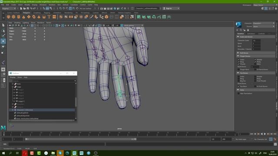The image size is (278, 156).
Task: Pick the Lasso select tool in toolbox
Action: coord(3,31)
